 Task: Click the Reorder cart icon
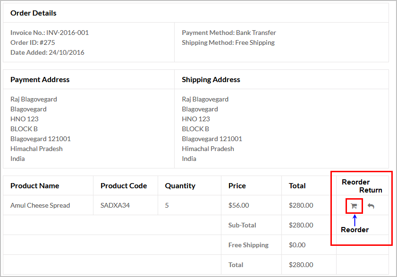(x=354, y=206)
